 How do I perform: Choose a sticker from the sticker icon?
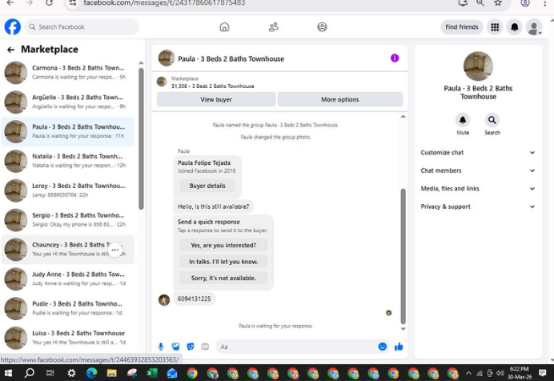tap(191, 347)
